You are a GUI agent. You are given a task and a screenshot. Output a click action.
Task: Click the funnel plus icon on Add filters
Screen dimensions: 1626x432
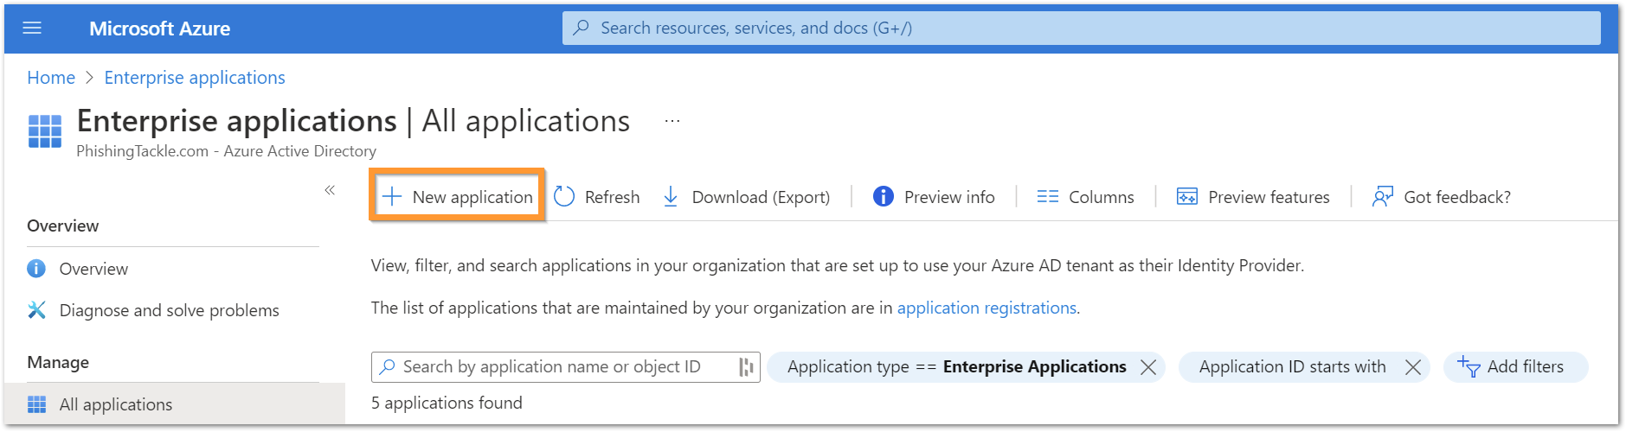click(x=1469, y=367)
